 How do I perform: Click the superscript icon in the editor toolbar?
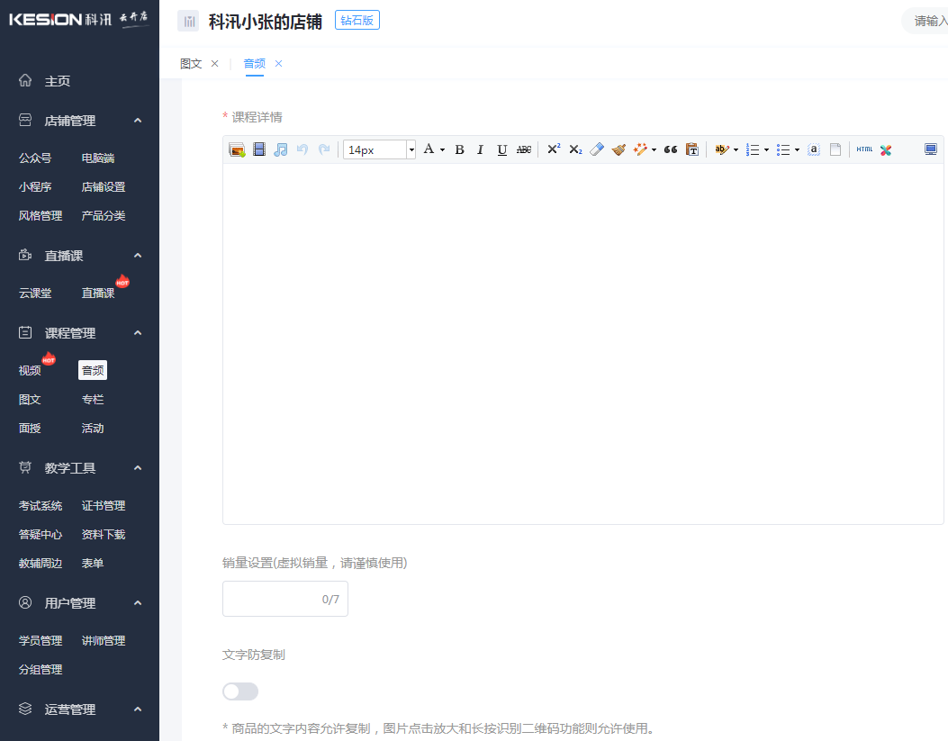click(x=553, y=149)
